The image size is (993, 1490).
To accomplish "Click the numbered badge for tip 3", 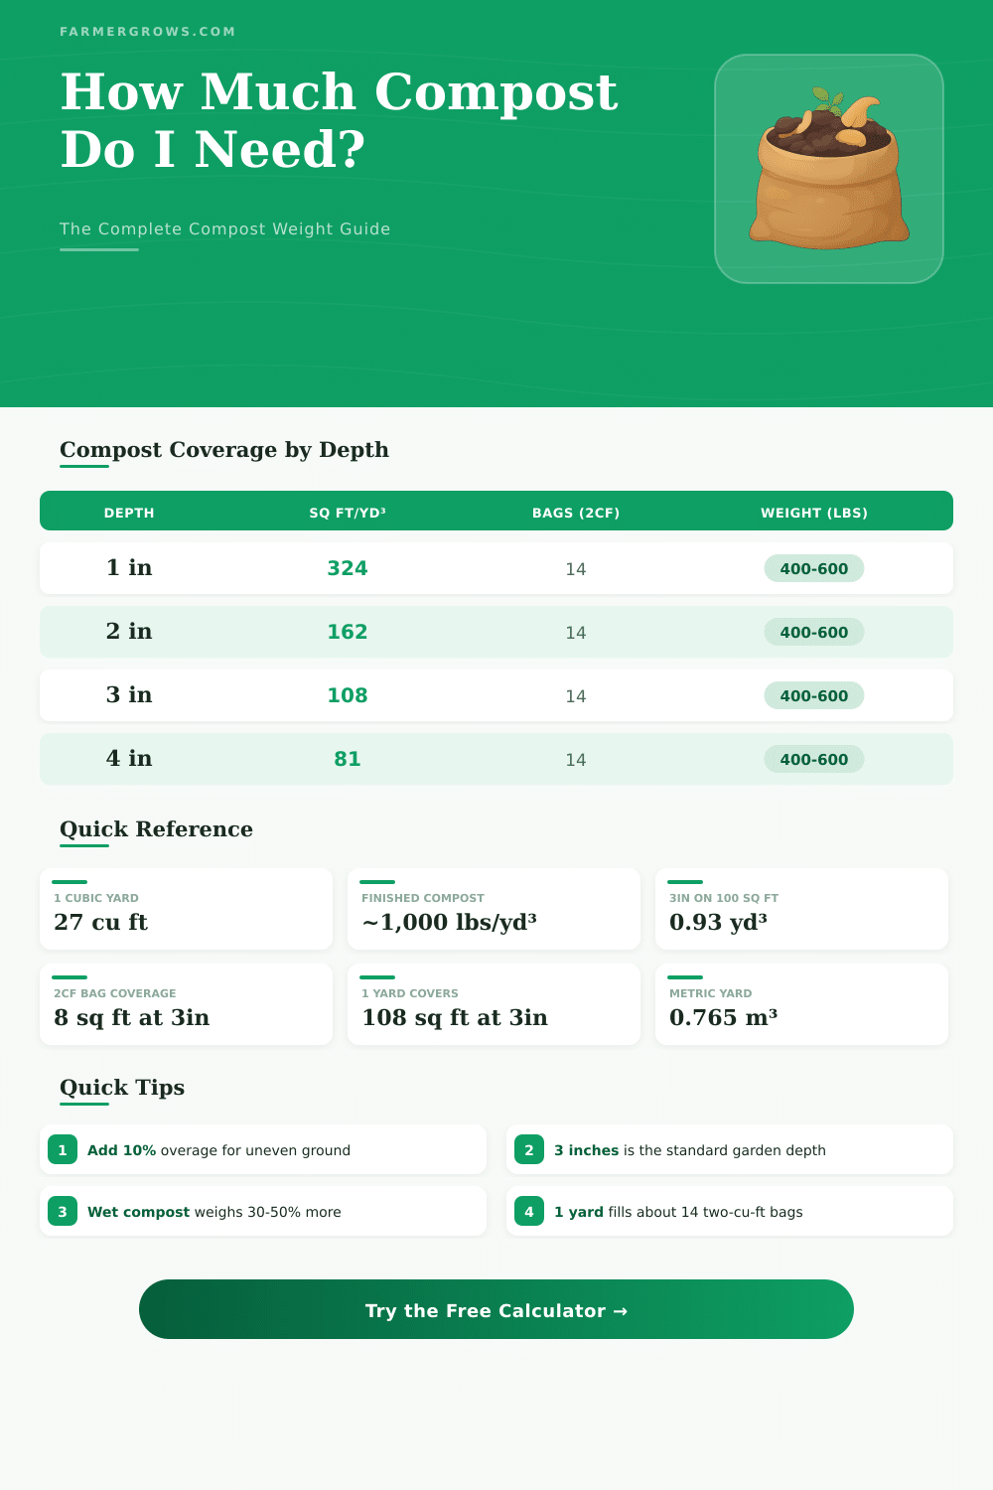I will pos(63,1211).
